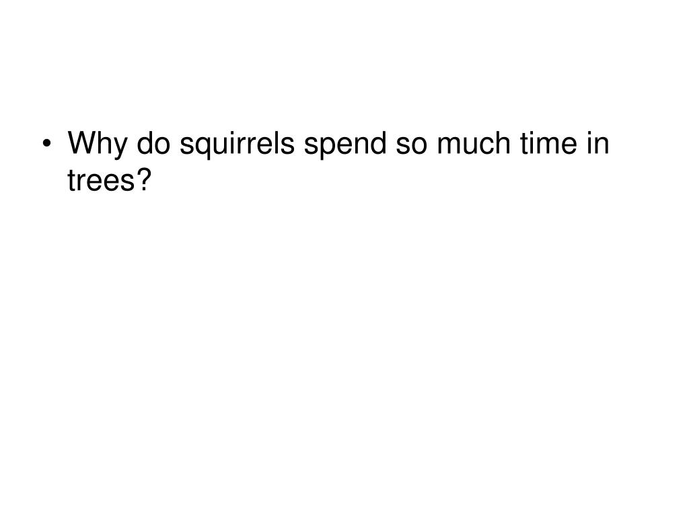Click the question mark after "trees"
689x516 pixels.
144,179
